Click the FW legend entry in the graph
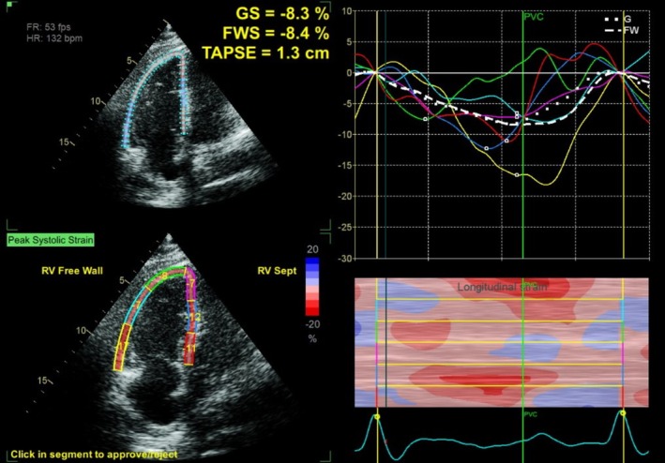The image size is (665, 463). click(622, 30)
